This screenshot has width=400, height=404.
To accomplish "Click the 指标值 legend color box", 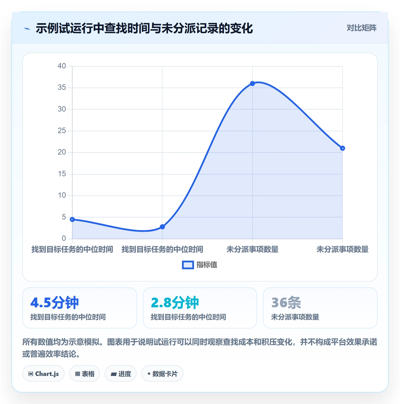I will [x=188, y=265].
